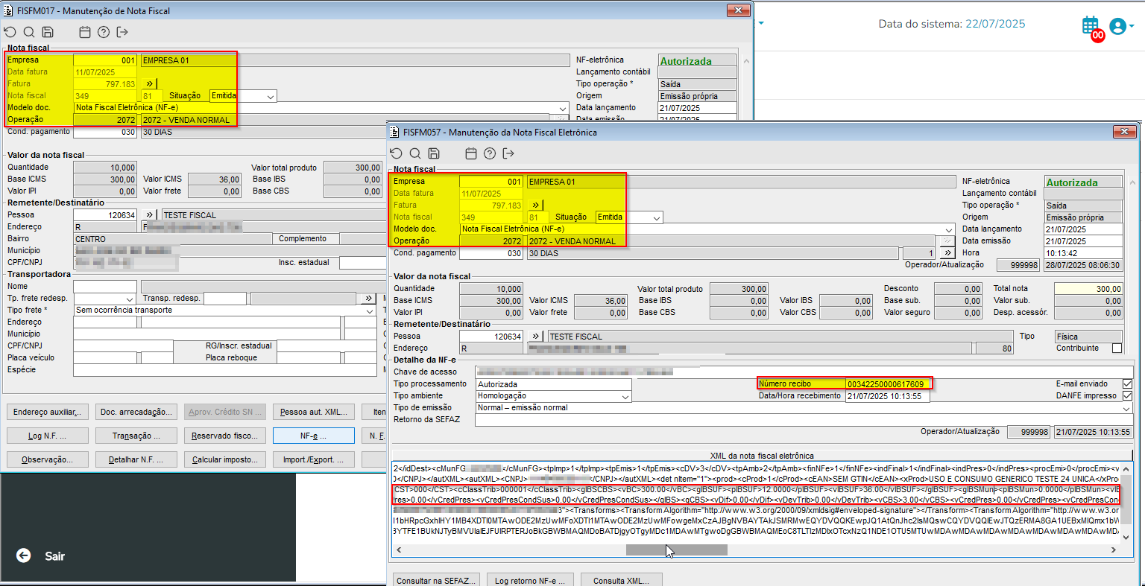Screen dimensions: 1145x586
Task: Click the exit icon in FISFM017 toolbar
Action: pos(122,32)
